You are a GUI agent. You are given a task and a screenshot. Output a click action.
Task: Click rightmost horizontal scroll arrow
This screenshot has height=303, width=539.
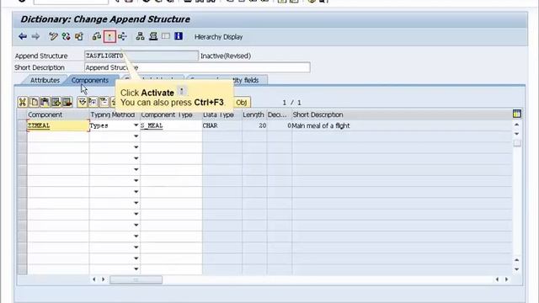pyautogui.click(x=506, y=279)
